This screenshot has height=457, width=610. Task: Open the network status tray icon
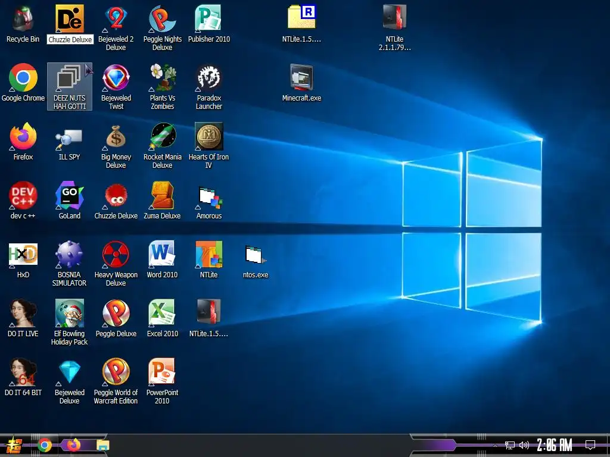(510, 445)
